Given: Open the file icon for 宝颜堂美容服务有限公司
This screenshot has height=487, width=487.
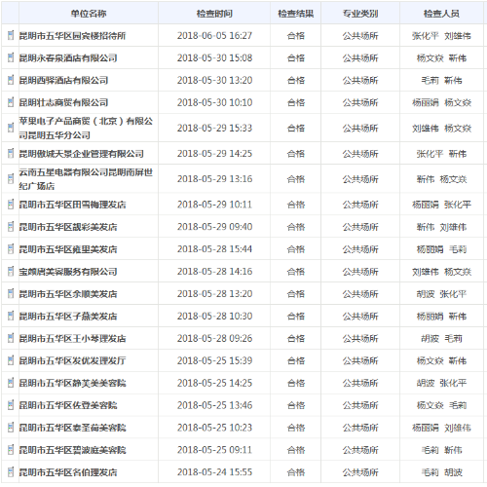Looking at the screenshot, I should tap(11, 271).
